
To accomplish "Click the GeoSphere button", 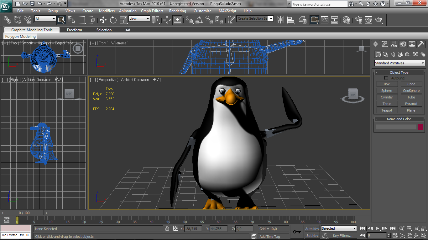I will click(x=411, y=91).
